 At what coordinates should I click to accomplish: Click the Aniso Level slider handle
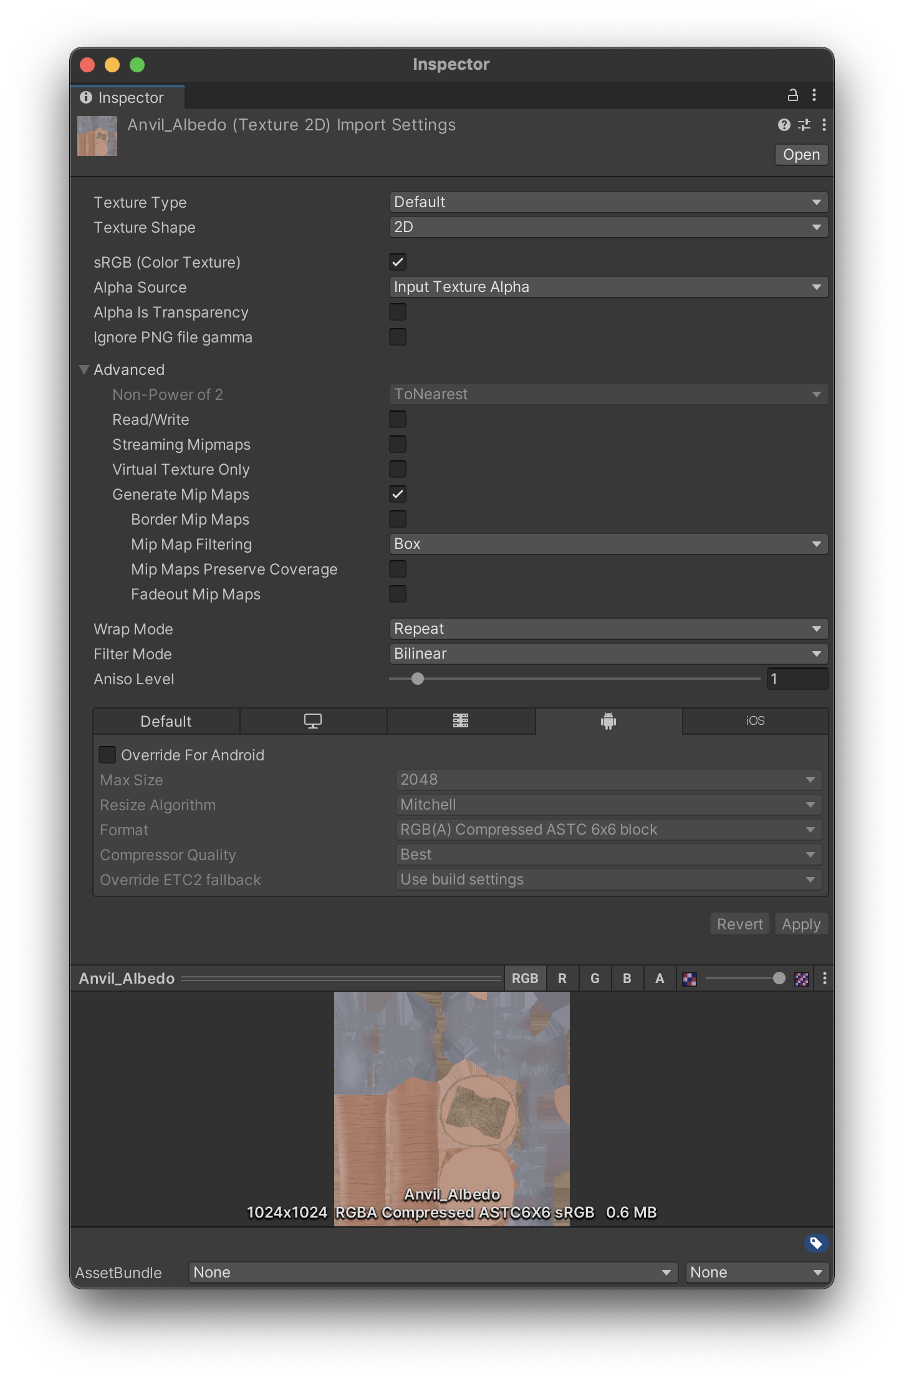click(418, 679)
